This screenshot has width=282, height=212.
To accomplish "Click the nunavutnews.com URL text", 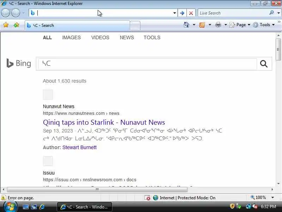I will click(x=81, y=113).
